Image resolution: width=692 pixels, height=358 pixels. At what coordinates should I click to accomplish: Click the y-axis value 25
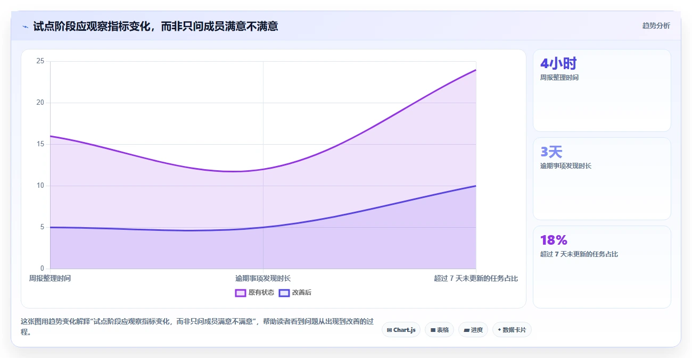[40, 61]
